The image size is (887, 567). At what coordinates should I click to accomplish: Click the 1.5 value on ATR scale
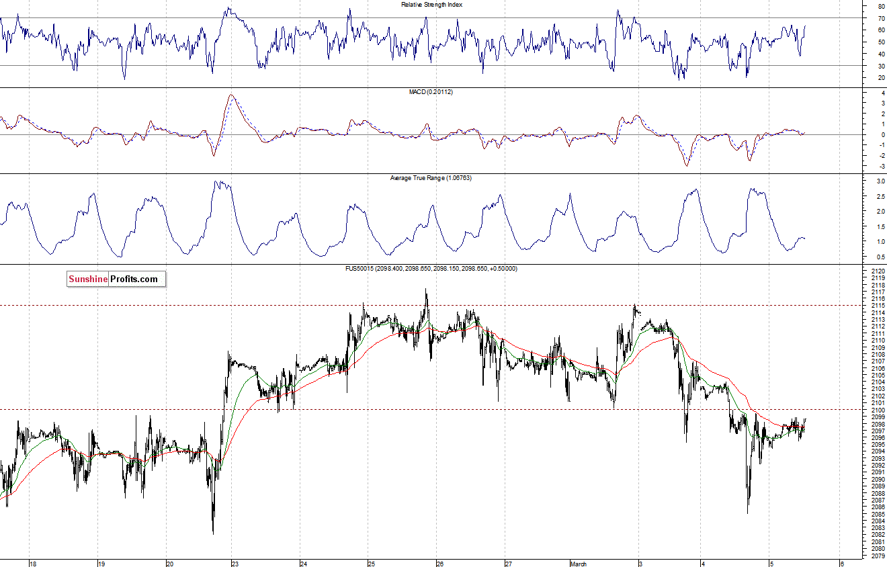[880, 226]
